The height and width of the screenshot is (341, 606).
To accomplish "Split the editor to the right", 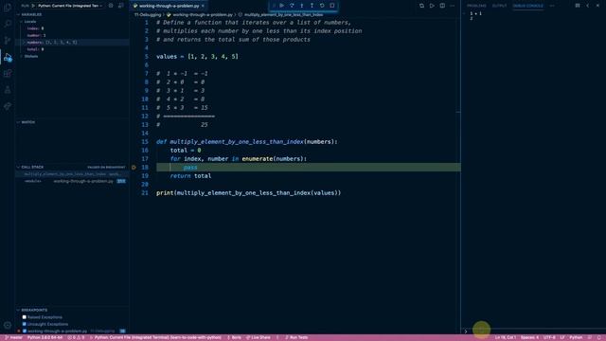I will 442,6.
